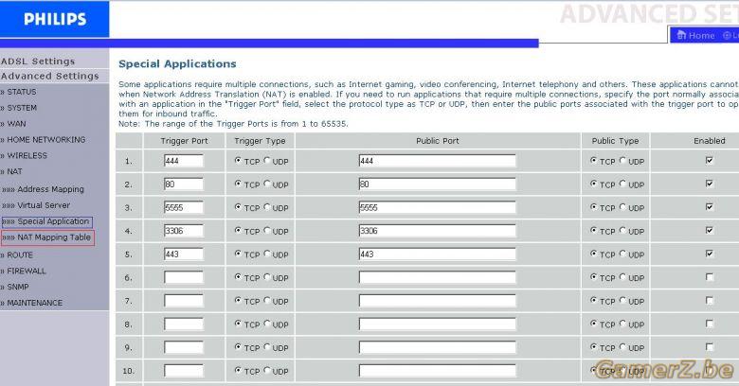Click Trigger Port field containing 444
Image resolution: width=739 pixels, height=386 pixels.
[184, 161]
